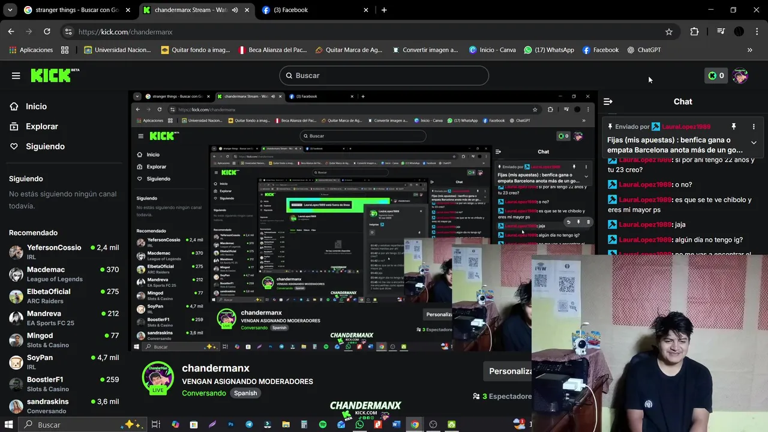Viewport: 768px width, 432px height.
Task: Open the media controls icon in the toolbar
Action: coord(721,32)
